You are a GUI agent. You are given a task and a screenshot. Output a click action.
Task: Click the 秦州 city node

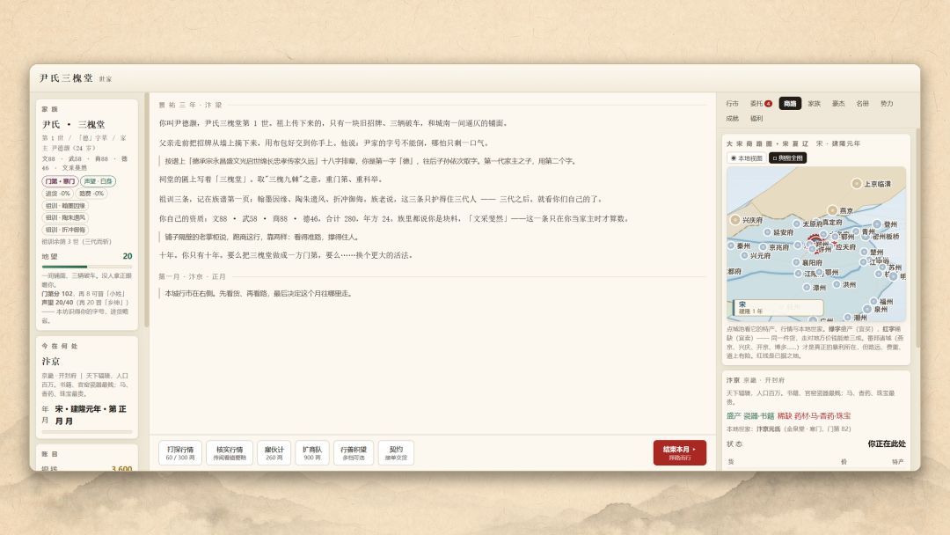click(x=731, y=246)
